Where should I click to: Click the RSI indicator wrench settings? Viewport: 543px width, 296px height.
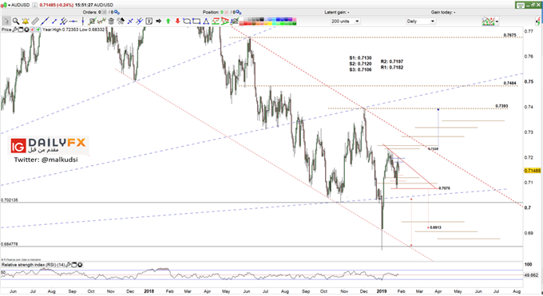(69, 265)
